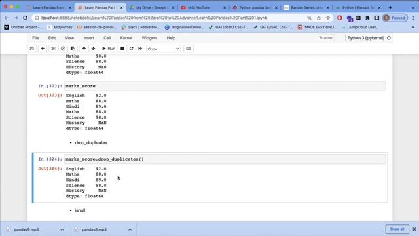Restart kernel and run all cells icon
The image size is (419, 236).
(140, 49)
